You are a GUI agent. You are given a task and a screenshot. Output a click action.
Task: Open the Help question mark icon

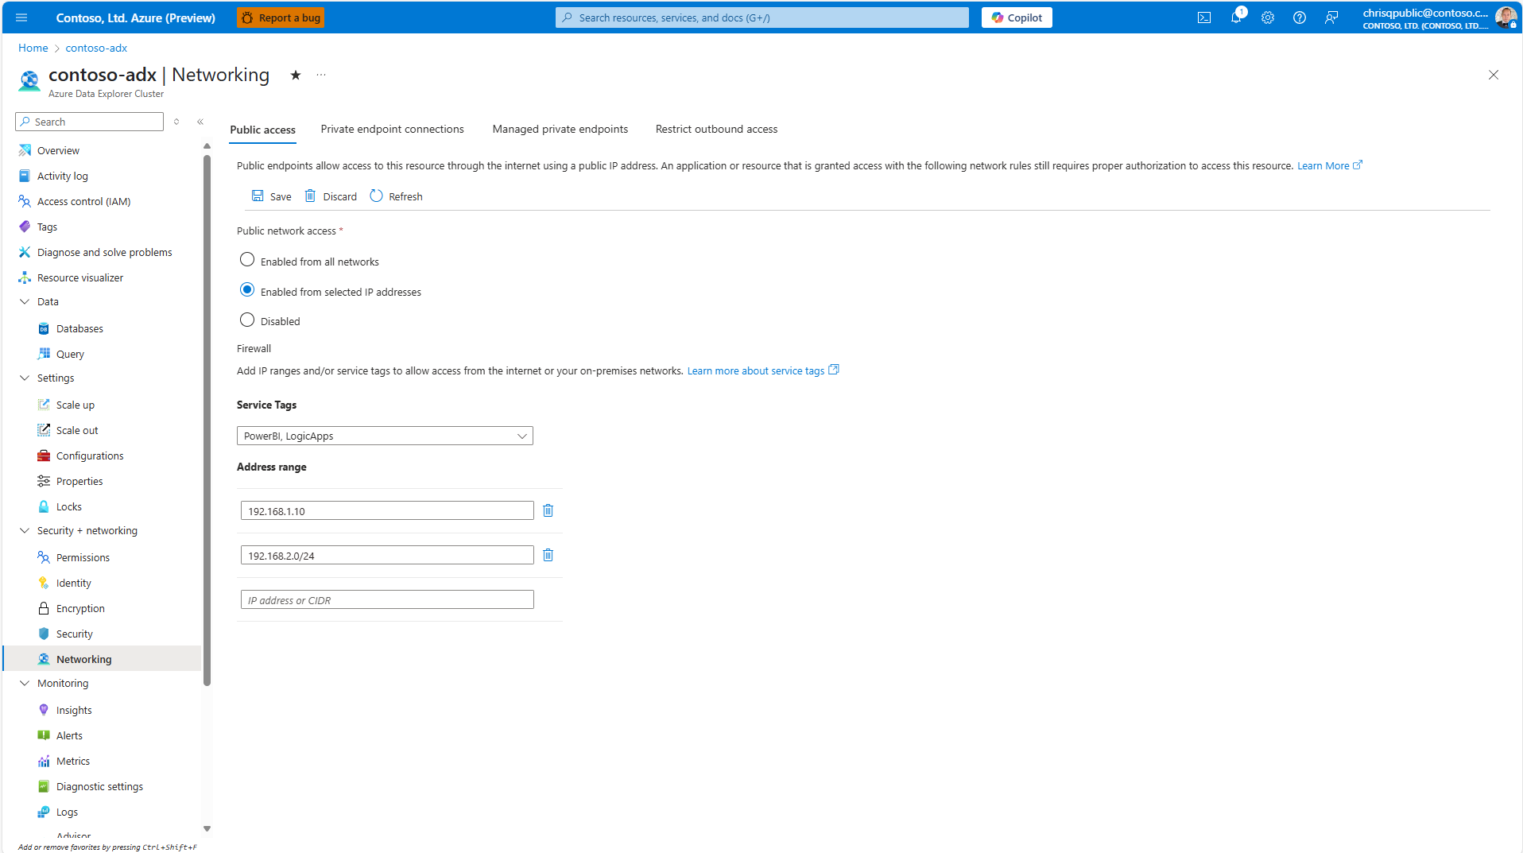[x=1300, y=17]
